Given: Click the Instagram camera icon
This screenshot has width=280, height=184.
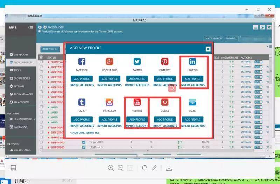Looking at the screenshot, I should (x=110, y=102).
